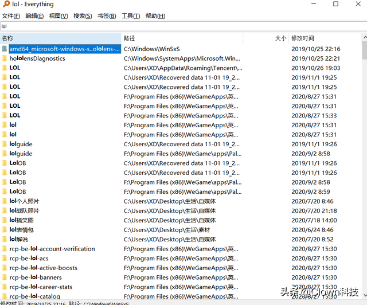Select LOL folder dated 2020/8/27 15:33

(15, 115)
